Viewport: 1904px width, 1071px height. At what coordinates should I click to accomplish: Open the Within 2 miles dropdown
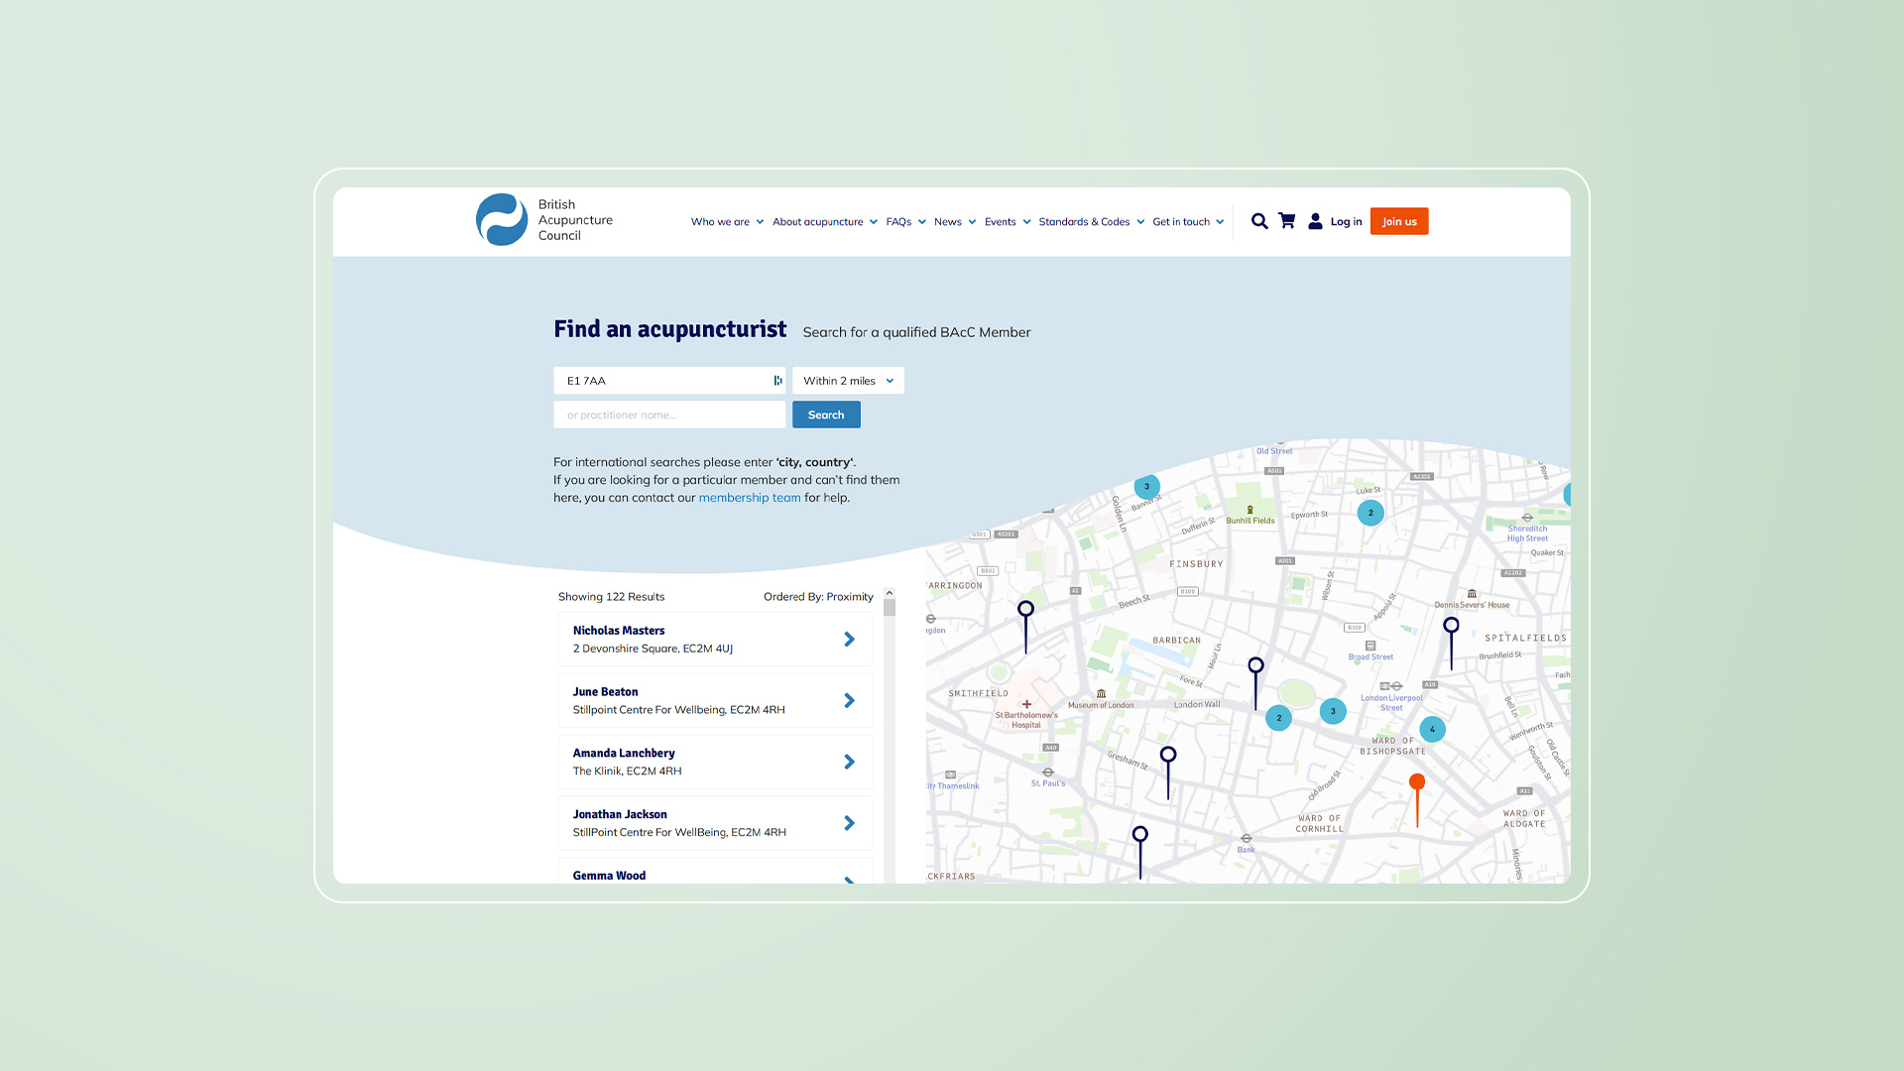[x=848, y=381]
